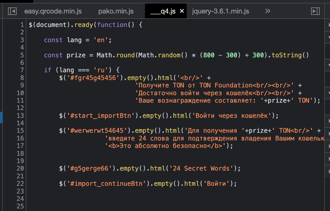
Task: Click the 'Войти' string on line 22
Action: pyautogui.click(x=216, y=184)
